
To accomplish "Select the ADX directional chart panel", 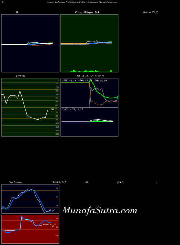I will click(x=89, y=93).
